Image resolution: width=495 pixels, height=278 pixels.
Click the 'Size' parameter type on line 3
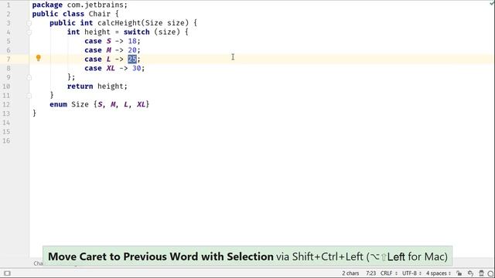click(154, 23)
